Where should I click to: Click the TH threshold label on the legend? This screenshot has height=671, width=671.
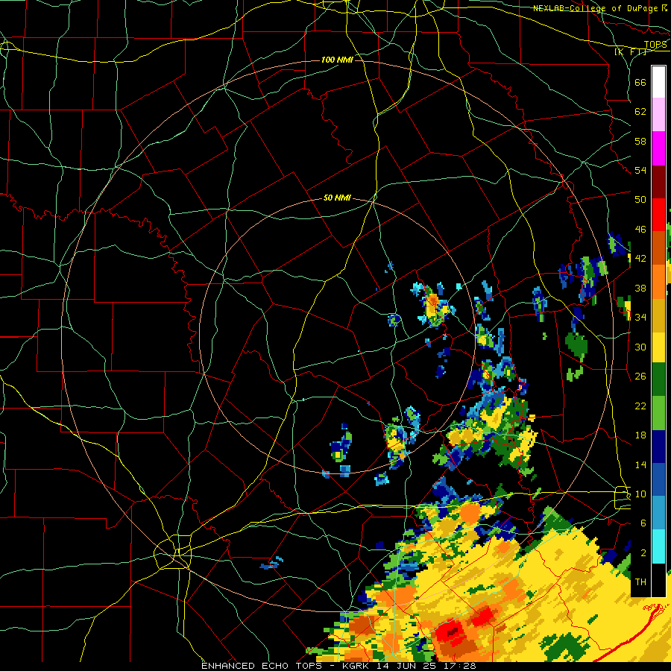640,582
